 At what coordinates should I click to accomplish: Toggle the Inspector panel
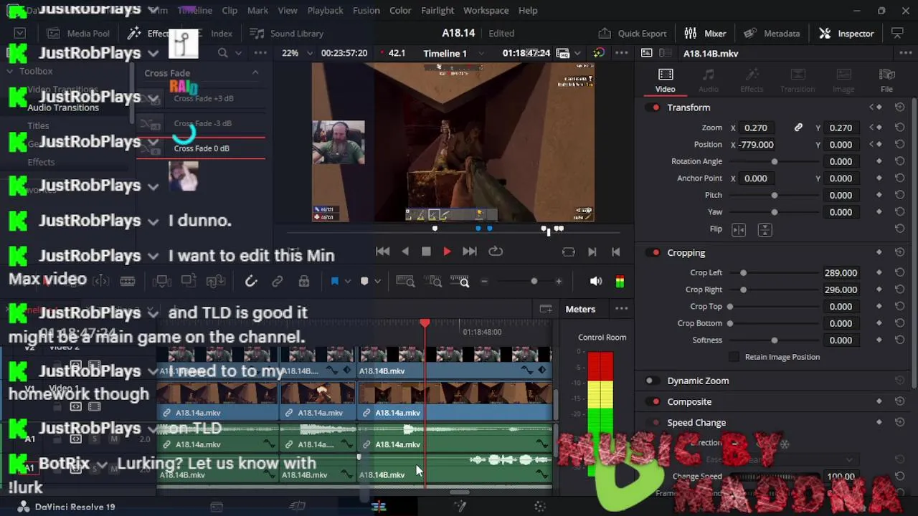[x=846, y=33]
